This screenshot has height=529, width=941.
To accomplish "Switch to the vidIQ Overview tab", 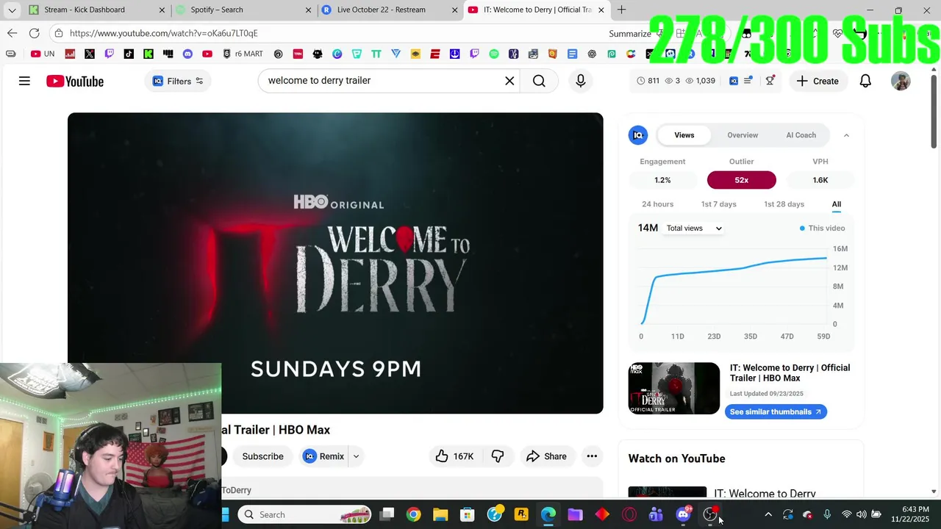I will point(743,135).
